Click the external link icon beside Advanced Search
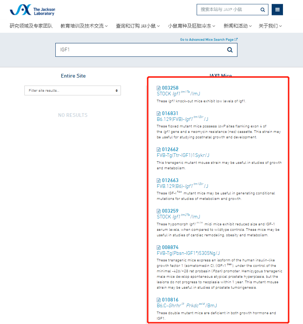The image size is (303, 324). [x=236, y=39]
